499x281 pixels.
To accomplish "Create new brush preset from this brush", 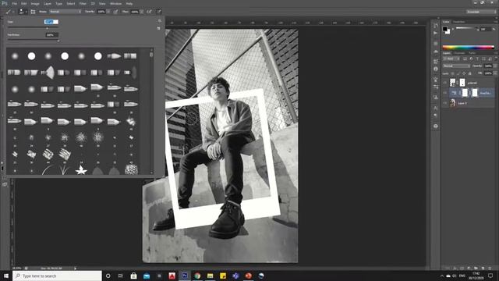I will [159, 28].
